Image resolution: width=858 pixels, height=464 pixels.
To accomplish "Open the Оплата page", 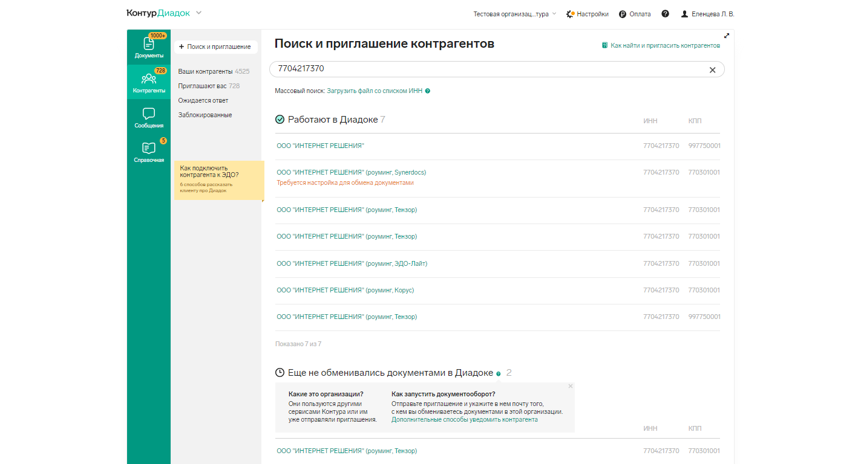I will (x=635, y=14).
